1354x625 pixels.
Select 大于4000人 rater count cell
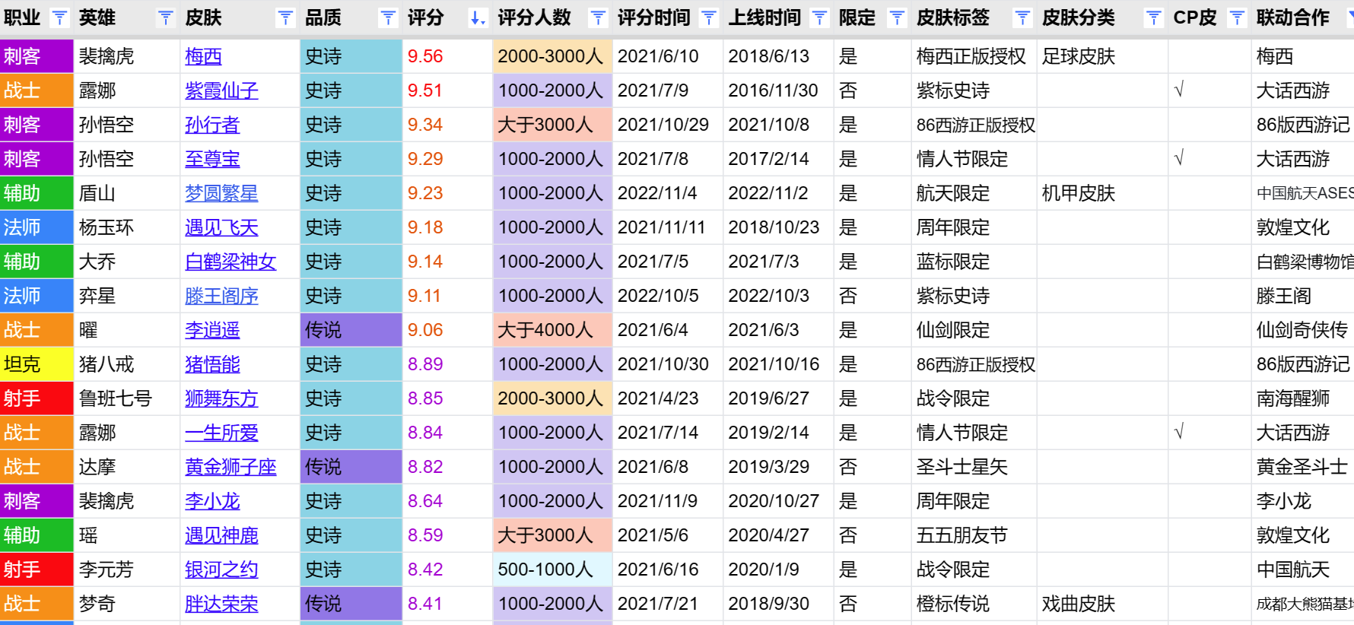(x=552, y=330)
